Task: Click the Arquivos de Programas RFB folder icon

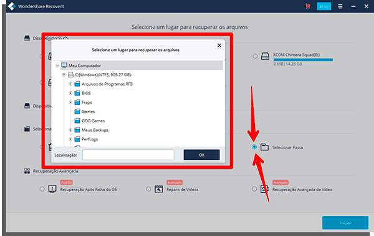Action: click(77, 84)
